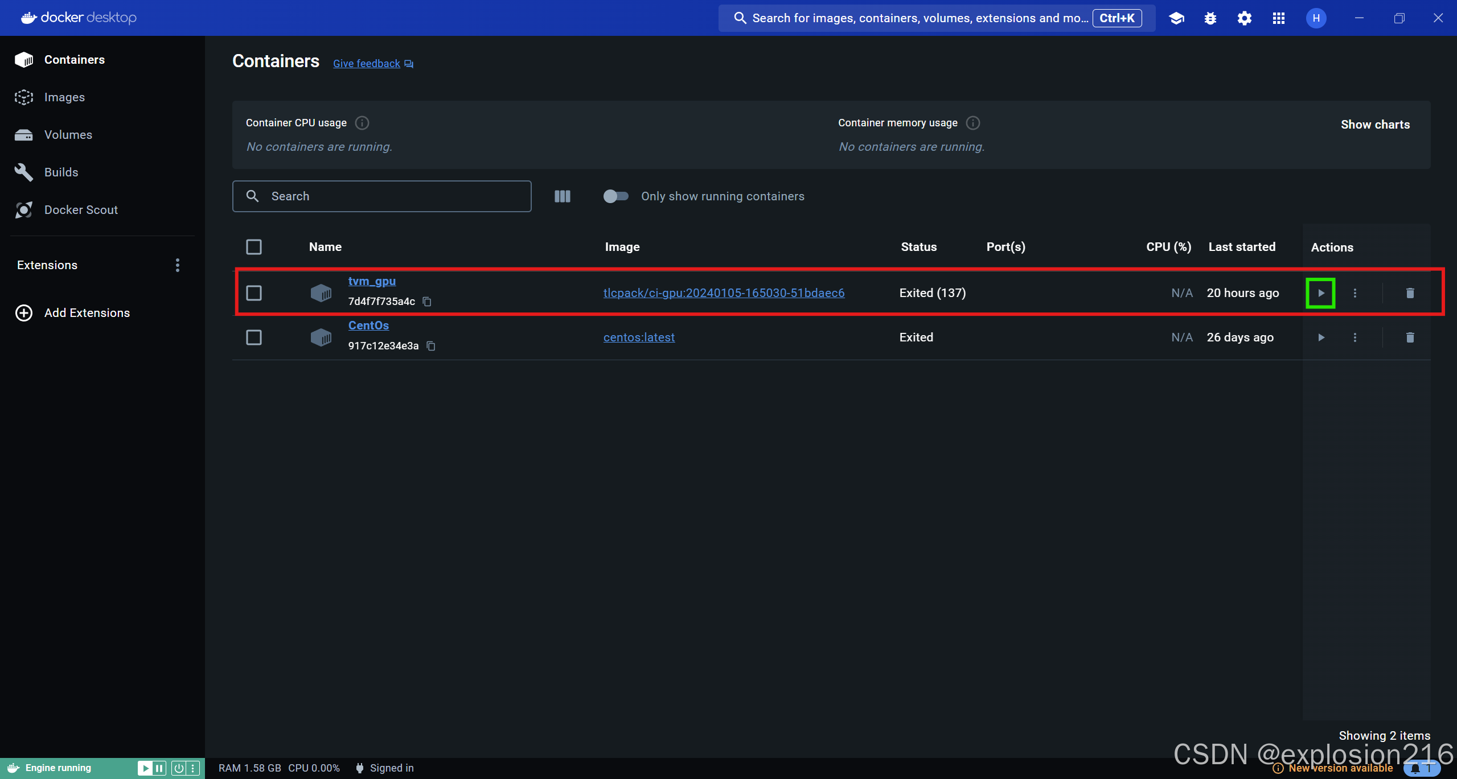
Task: Open Docker Desktop settings gear
Action: tap(1244, 18)
